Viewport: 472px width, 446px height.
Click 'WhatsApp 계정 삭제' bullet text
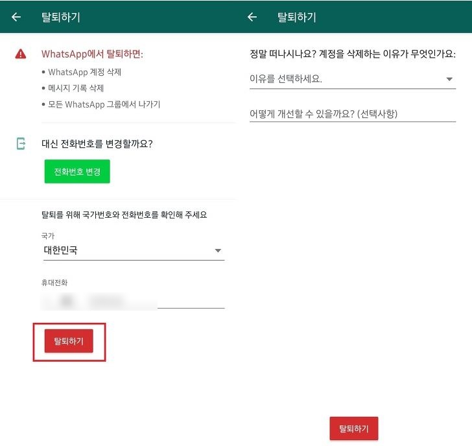(84, 72)
